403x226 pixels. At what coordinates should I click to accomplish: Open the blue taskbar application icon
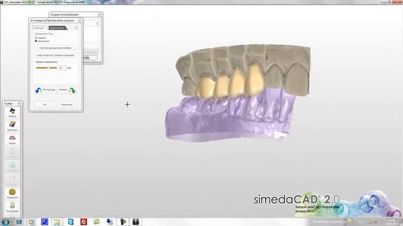(x=45, y=222)
